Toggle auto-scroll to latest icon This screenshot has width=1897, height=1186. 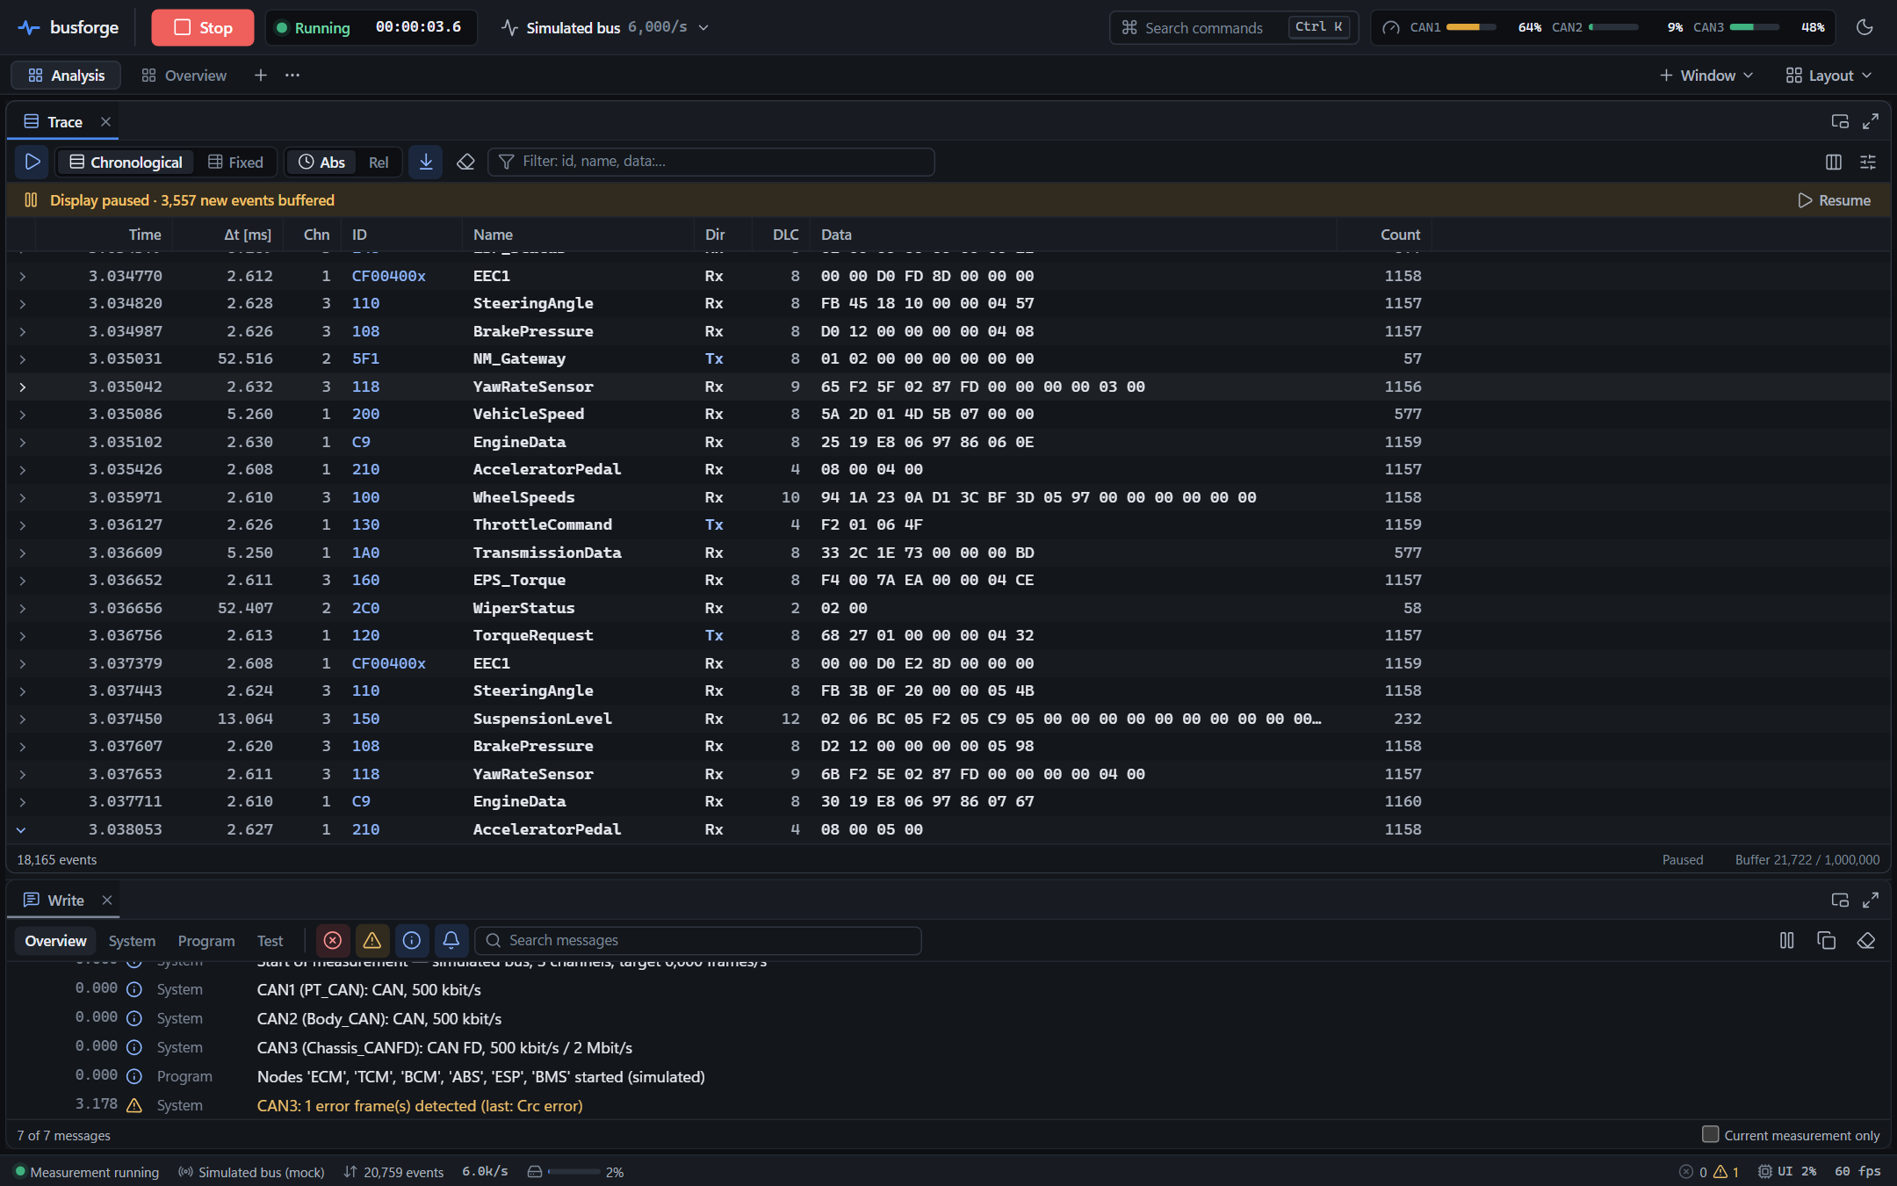[426, 162]
